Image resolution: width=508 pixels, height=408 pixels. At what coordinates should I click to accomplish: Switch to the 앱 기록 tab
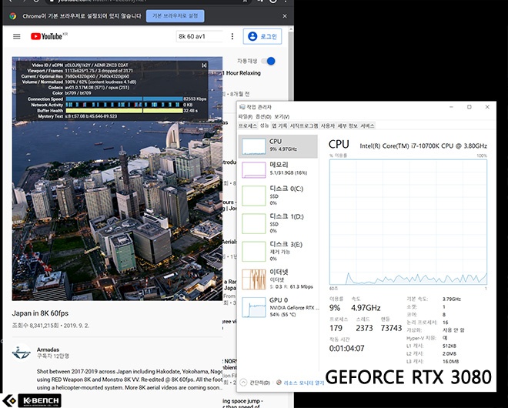click(279, 125)
